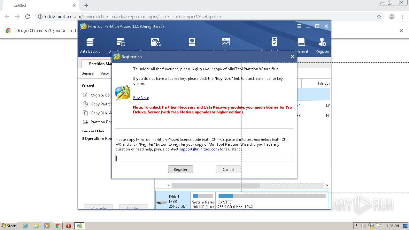
Task: Click the Buy Now link
Action: click(141, 98)
